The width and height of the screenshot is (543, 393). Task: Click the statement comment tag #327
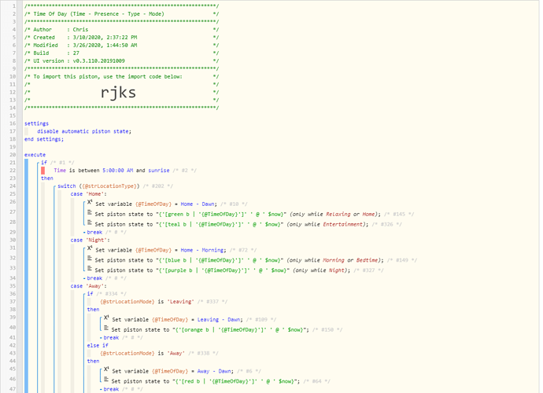point(368,270)
